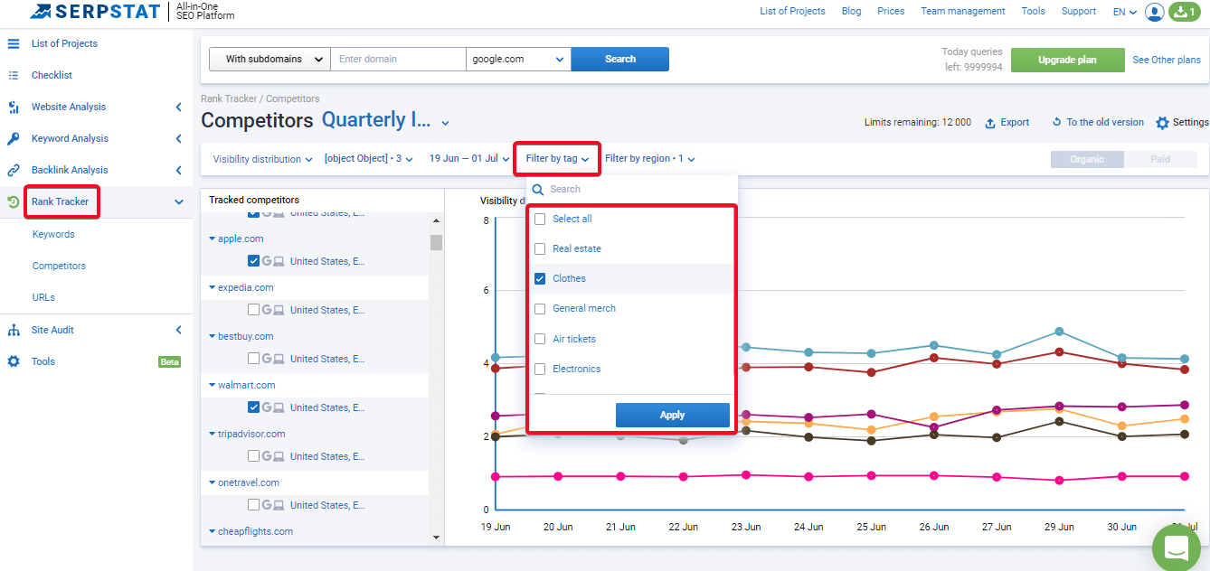Open the Visibility distribution dropdown

click(263, 159)
